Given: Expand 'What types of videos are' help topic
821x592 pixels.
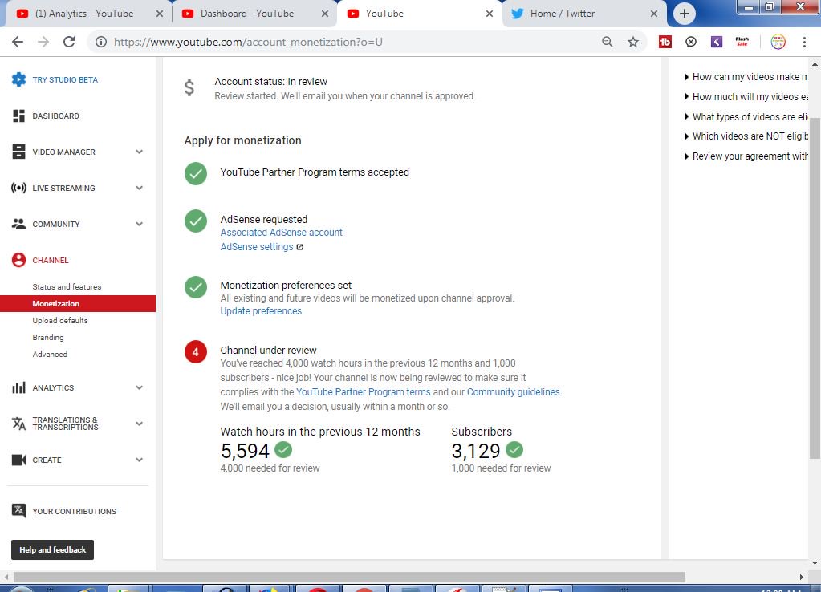Looking at the screenshot, I should [746, 117].
